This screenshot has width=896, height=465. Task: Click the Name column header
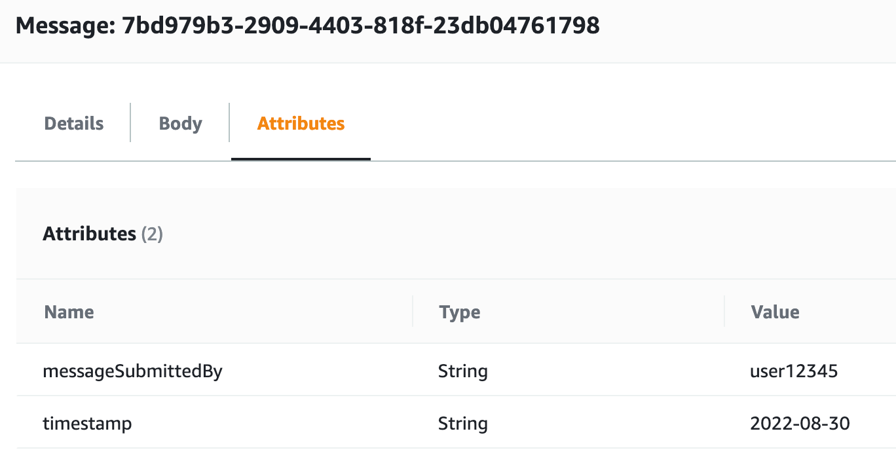click(68, 312)
